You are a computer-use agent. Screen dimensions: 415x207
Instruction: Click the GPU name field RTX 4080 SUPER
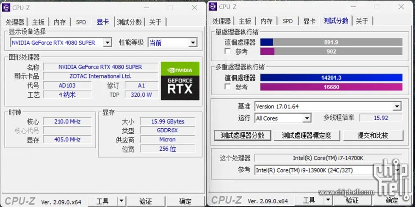(100, 67)
